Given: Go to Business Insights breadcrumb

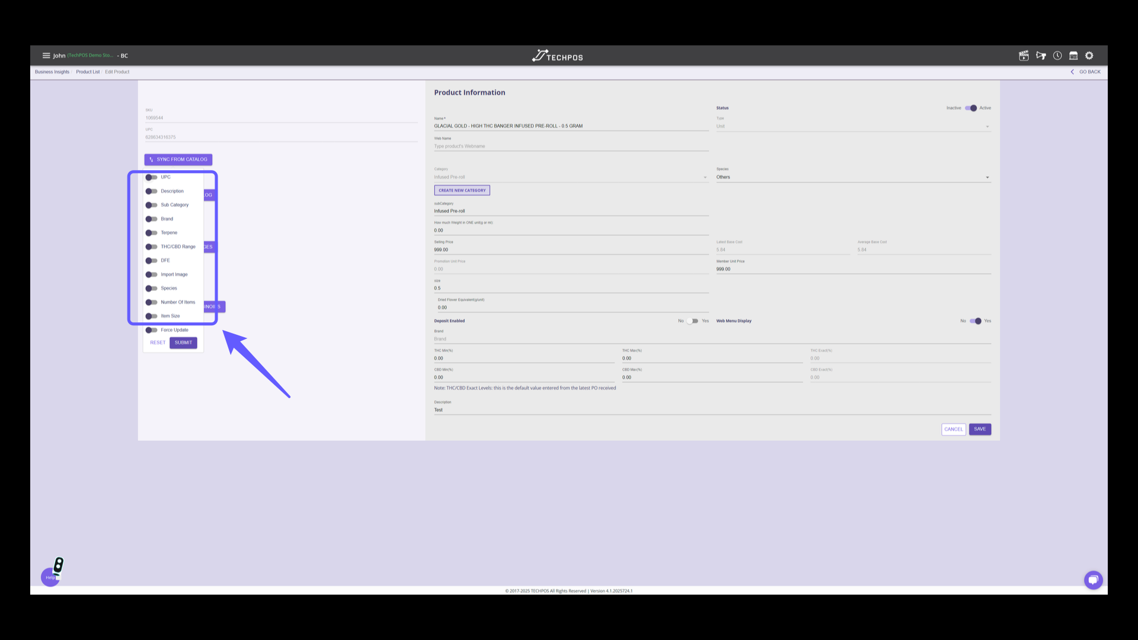Looking at the screenshot, I should [52, 72].
